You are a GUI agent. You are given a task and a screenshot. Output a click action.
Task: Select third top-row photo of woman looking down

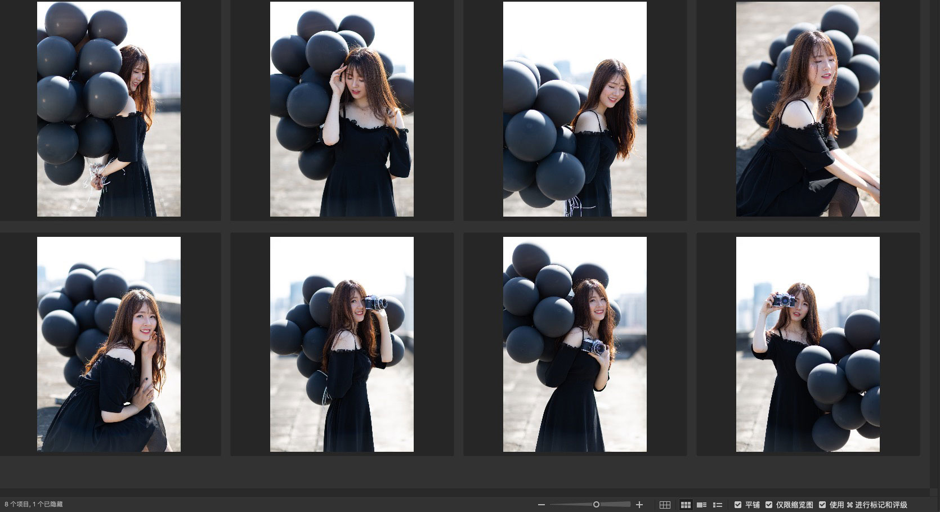click(575, 109)
